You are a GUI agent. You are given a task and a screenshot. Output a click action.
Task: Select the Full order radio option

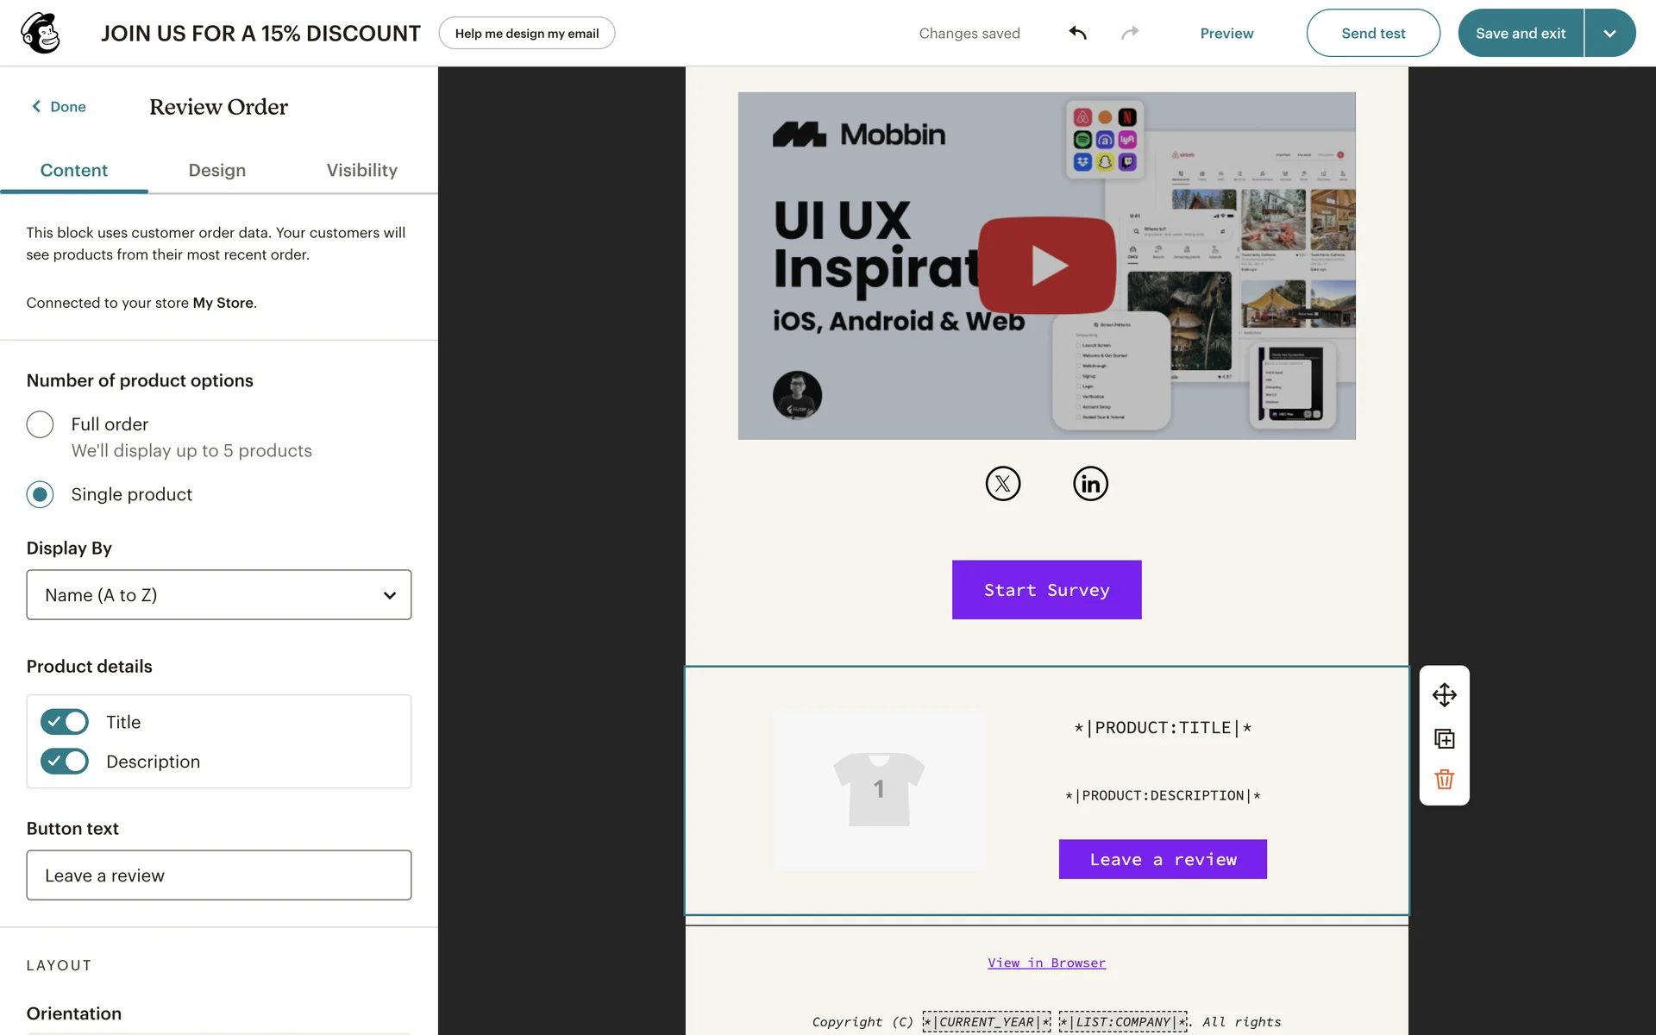coord(40,424)
